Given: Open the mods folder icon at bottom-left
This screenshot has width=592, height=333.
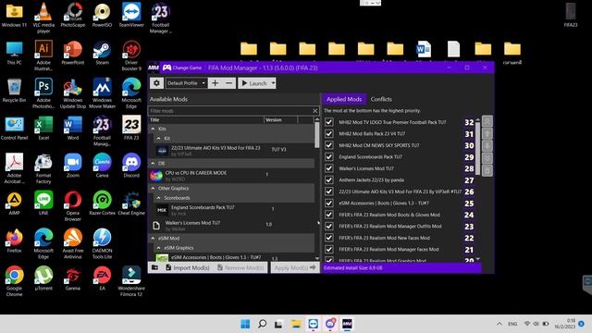Looking at the screenshot, I should pyautogui.click(x=154, y=267).
